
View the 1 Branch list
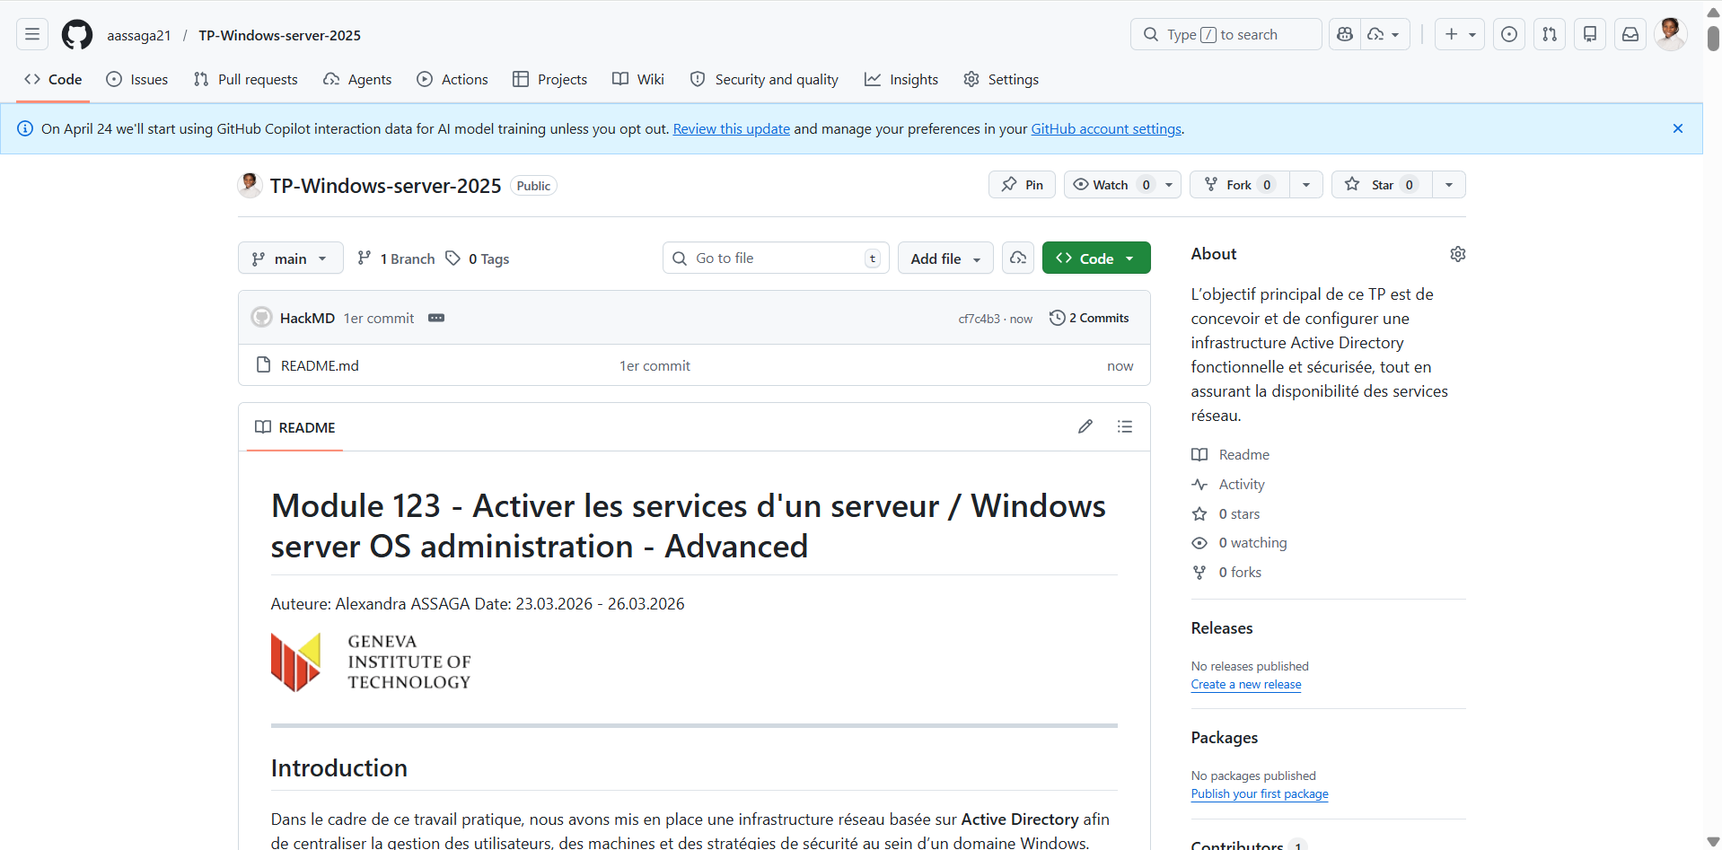(x=396, y=259)
